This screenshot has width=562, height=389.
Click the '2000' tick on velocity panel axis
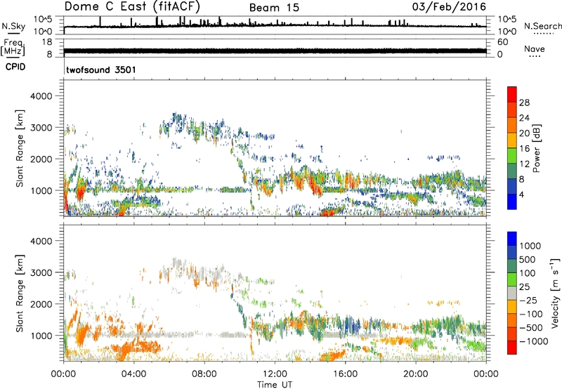tap(41, 304)
